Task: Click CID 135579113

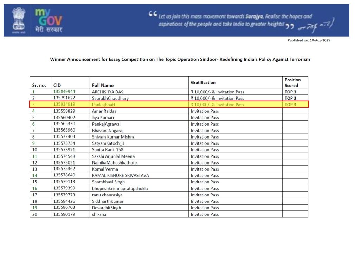Action: click(64, 182)
